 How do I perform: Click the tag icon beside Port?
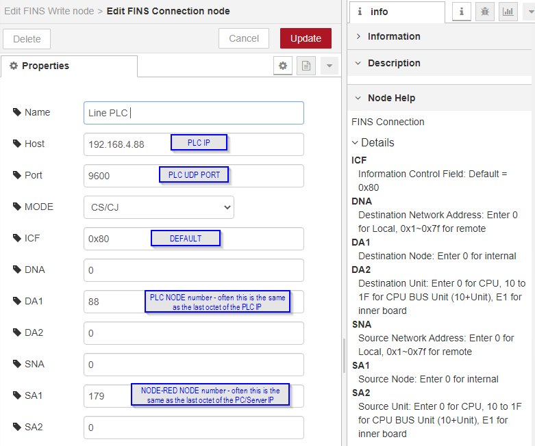click(16, 175)
